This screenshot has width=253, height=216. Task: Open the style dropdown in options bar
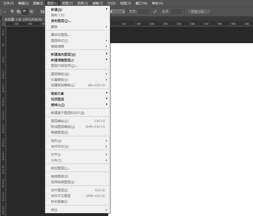(x=118, y=12)
